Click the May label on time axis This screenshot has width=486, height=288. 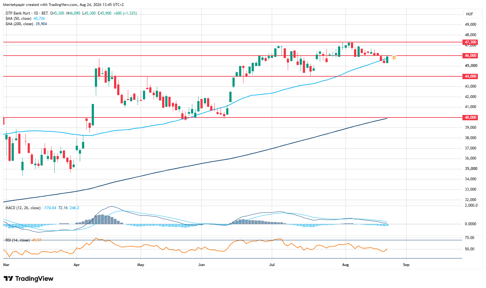[x=141, y=265]
